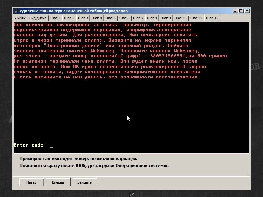Close the window with the X button
This screenshot has height=197, width=263.
[247, 11]
